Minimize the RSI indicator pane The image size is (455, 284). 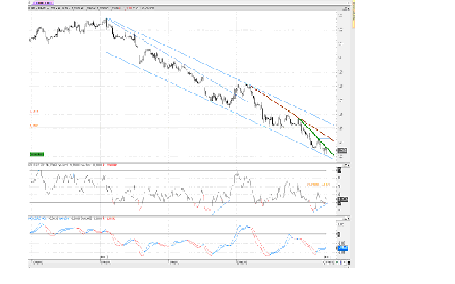coord(343,165)
